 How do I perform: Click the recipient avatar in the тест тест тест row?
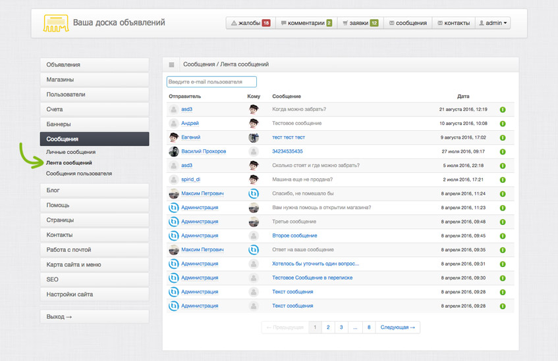pos(254,137)
